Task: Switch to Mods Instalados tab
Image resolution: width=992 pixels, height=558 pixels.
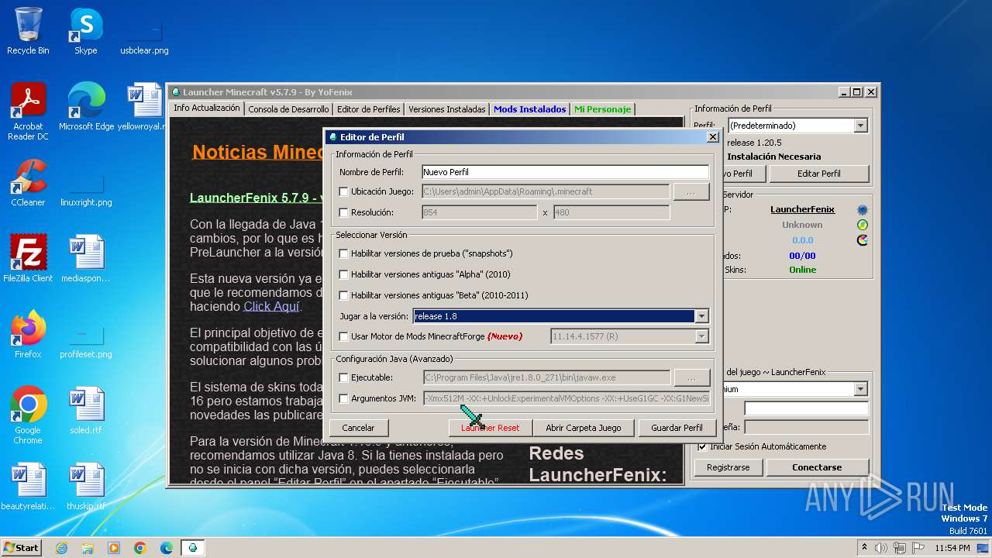Action: pyautogui.click(x=530, y=109)
